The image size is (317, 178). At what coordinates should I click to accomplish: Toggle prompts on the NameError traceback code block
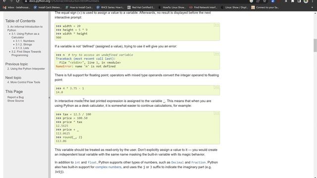tap(216, 54)
